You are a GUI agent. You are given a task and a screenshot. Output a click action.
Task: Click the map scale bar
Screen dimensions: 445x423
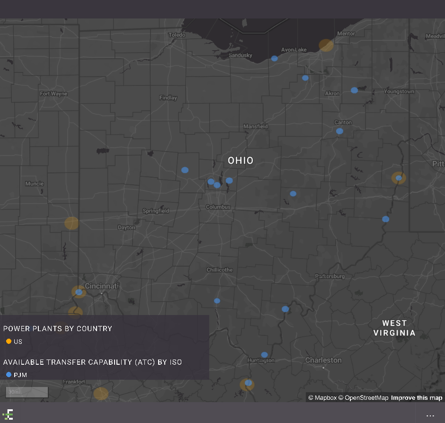point(27,392)
